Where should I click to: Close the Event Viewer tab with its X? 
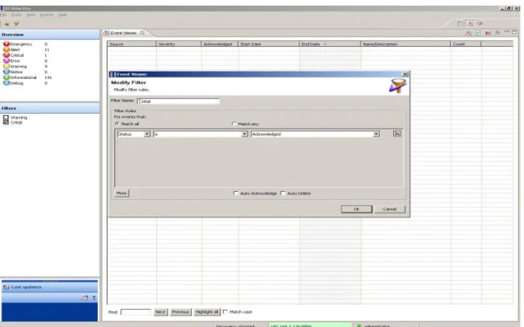pos(142,33)
